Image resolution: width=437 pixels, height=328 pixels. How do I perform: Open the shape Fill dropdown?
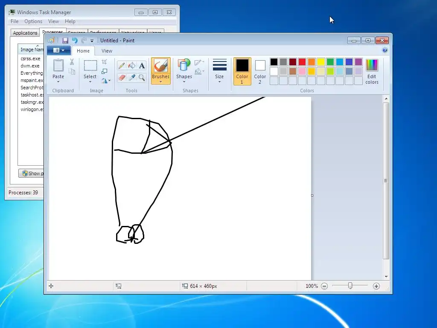(199, 71)
